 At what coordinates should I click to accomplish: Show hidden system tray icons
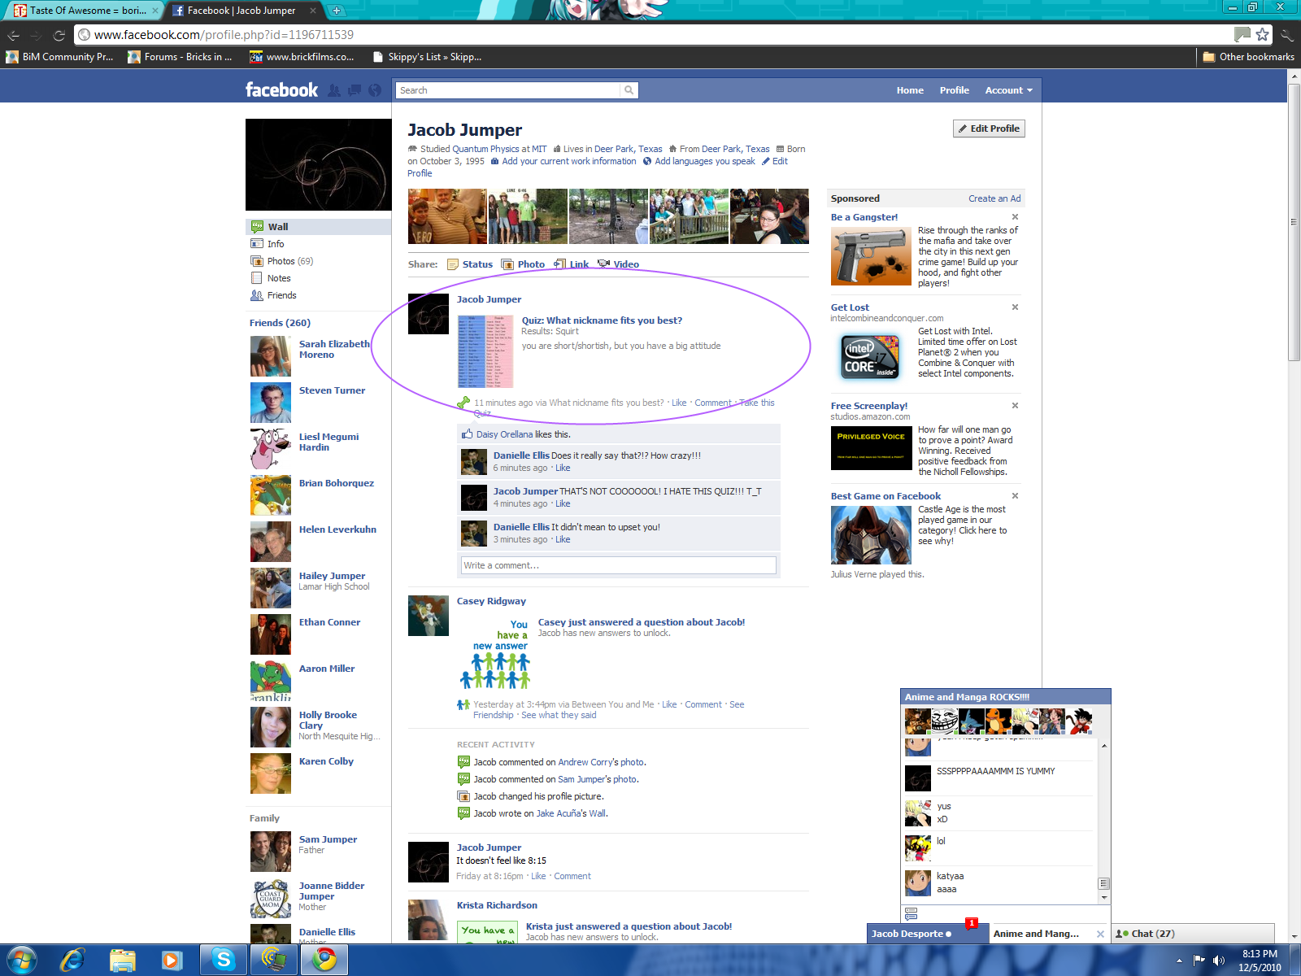pyautogui.click(x=1179, y=961)
